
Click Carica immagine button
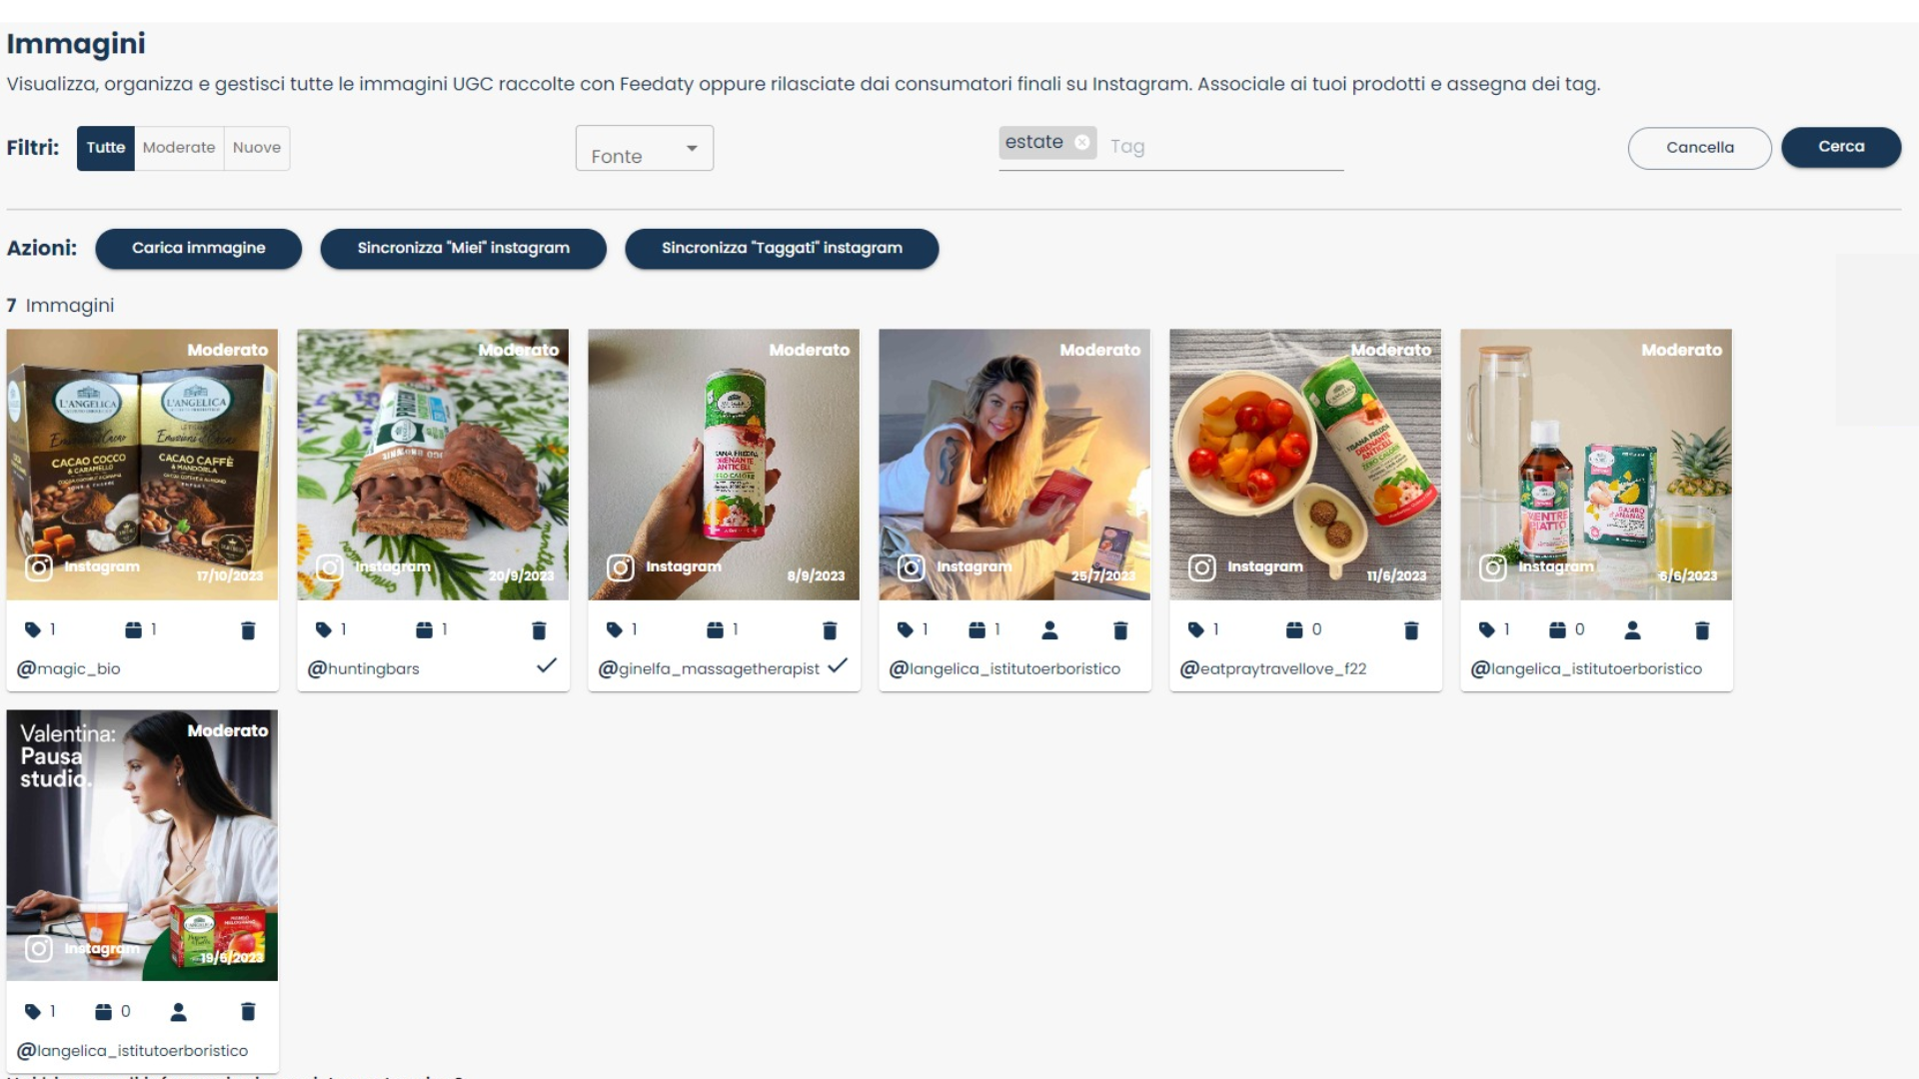(x=199, y=249)
